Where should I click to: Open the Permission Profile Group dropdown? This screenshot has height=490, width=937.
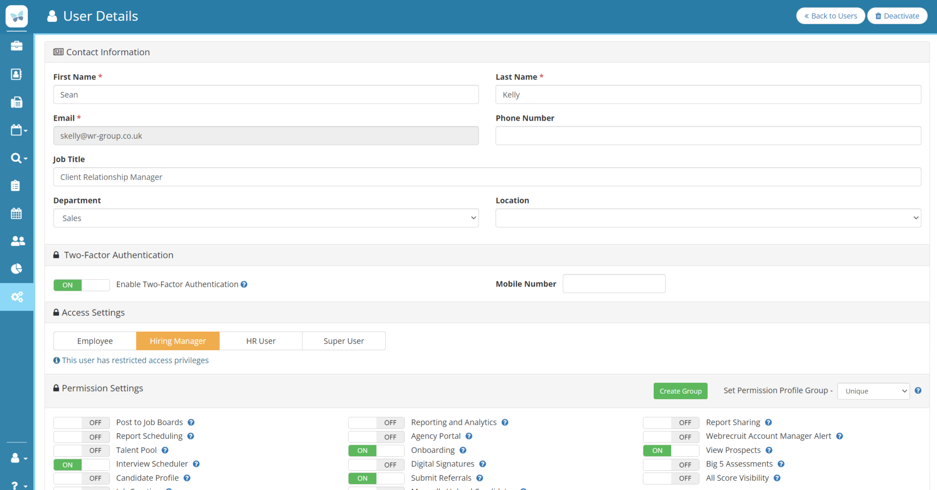873,391
